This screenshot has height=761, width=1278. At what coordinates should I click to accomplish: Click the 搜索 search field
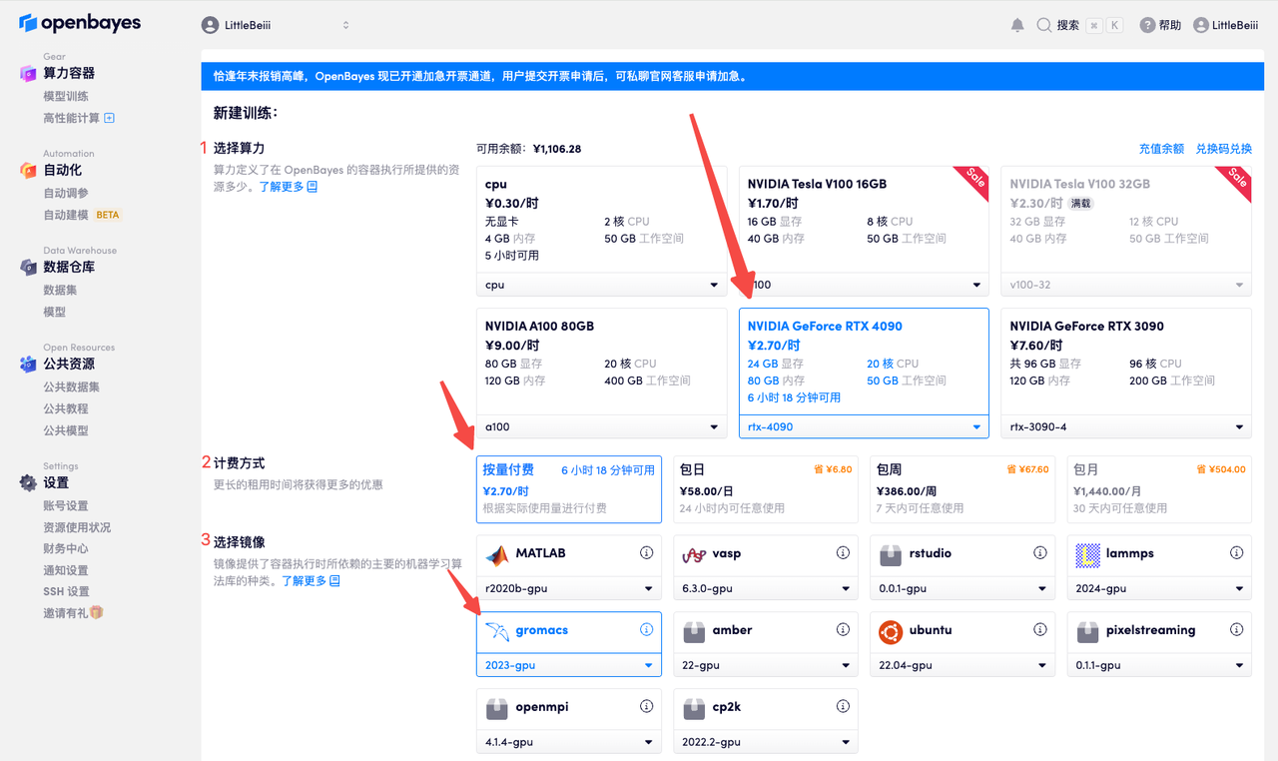pyautogui.click(x=1078, y=25)
